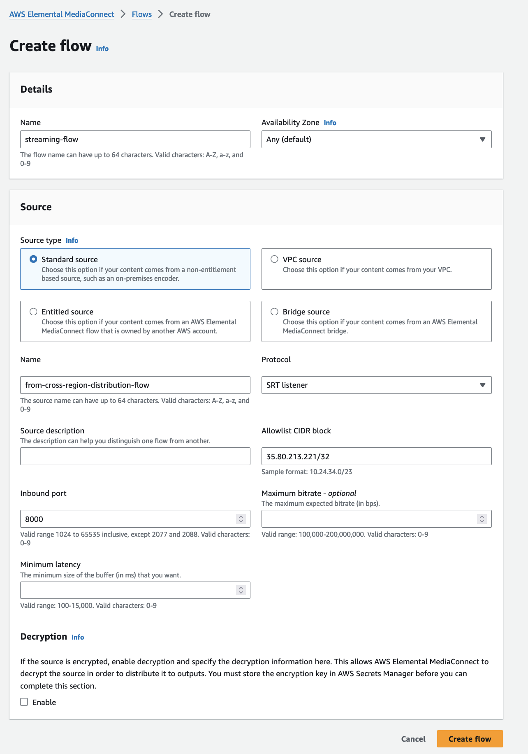Click the Minimum latency stepper arrows
528x754 pixels.
pyautogui.click(x=241, y=590)
